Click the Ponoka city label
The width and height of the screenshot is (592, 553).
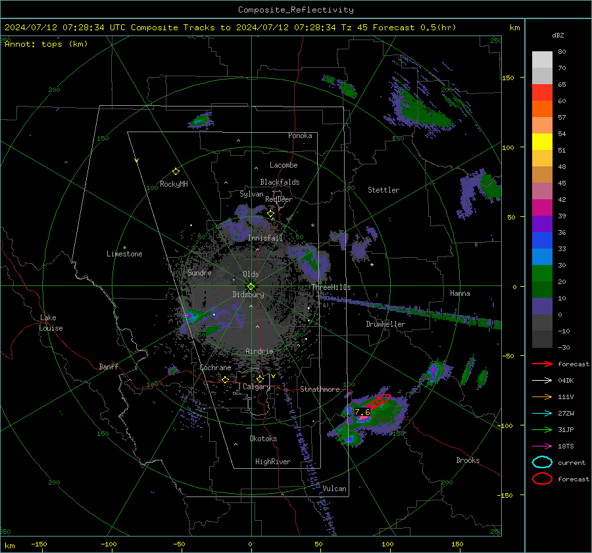(300, 135)
